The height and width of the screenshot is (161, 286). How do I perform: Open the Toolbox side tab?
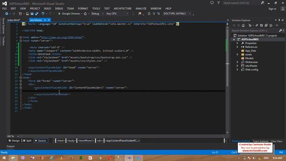[x=3, y=41]
